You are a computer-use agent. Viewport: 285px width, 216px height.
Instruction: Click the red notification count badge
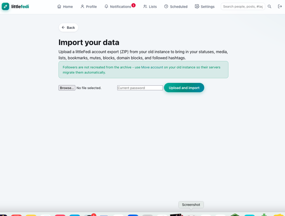click(x=133, y=5)
